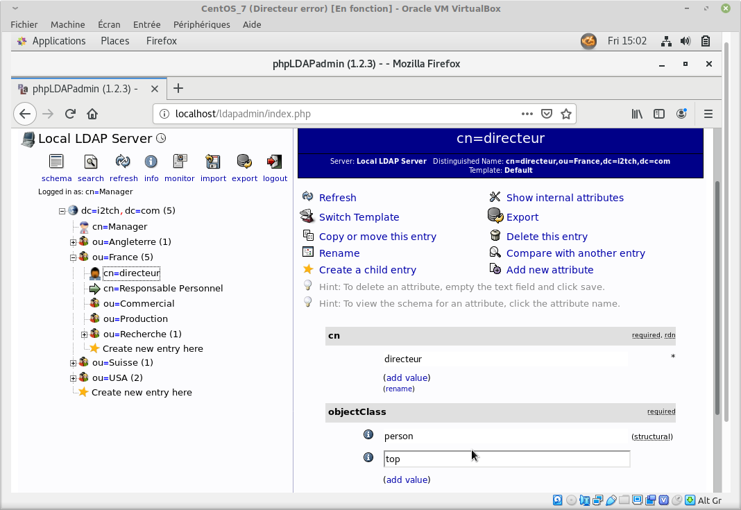Log out using the logout icon

coord(275,162)
